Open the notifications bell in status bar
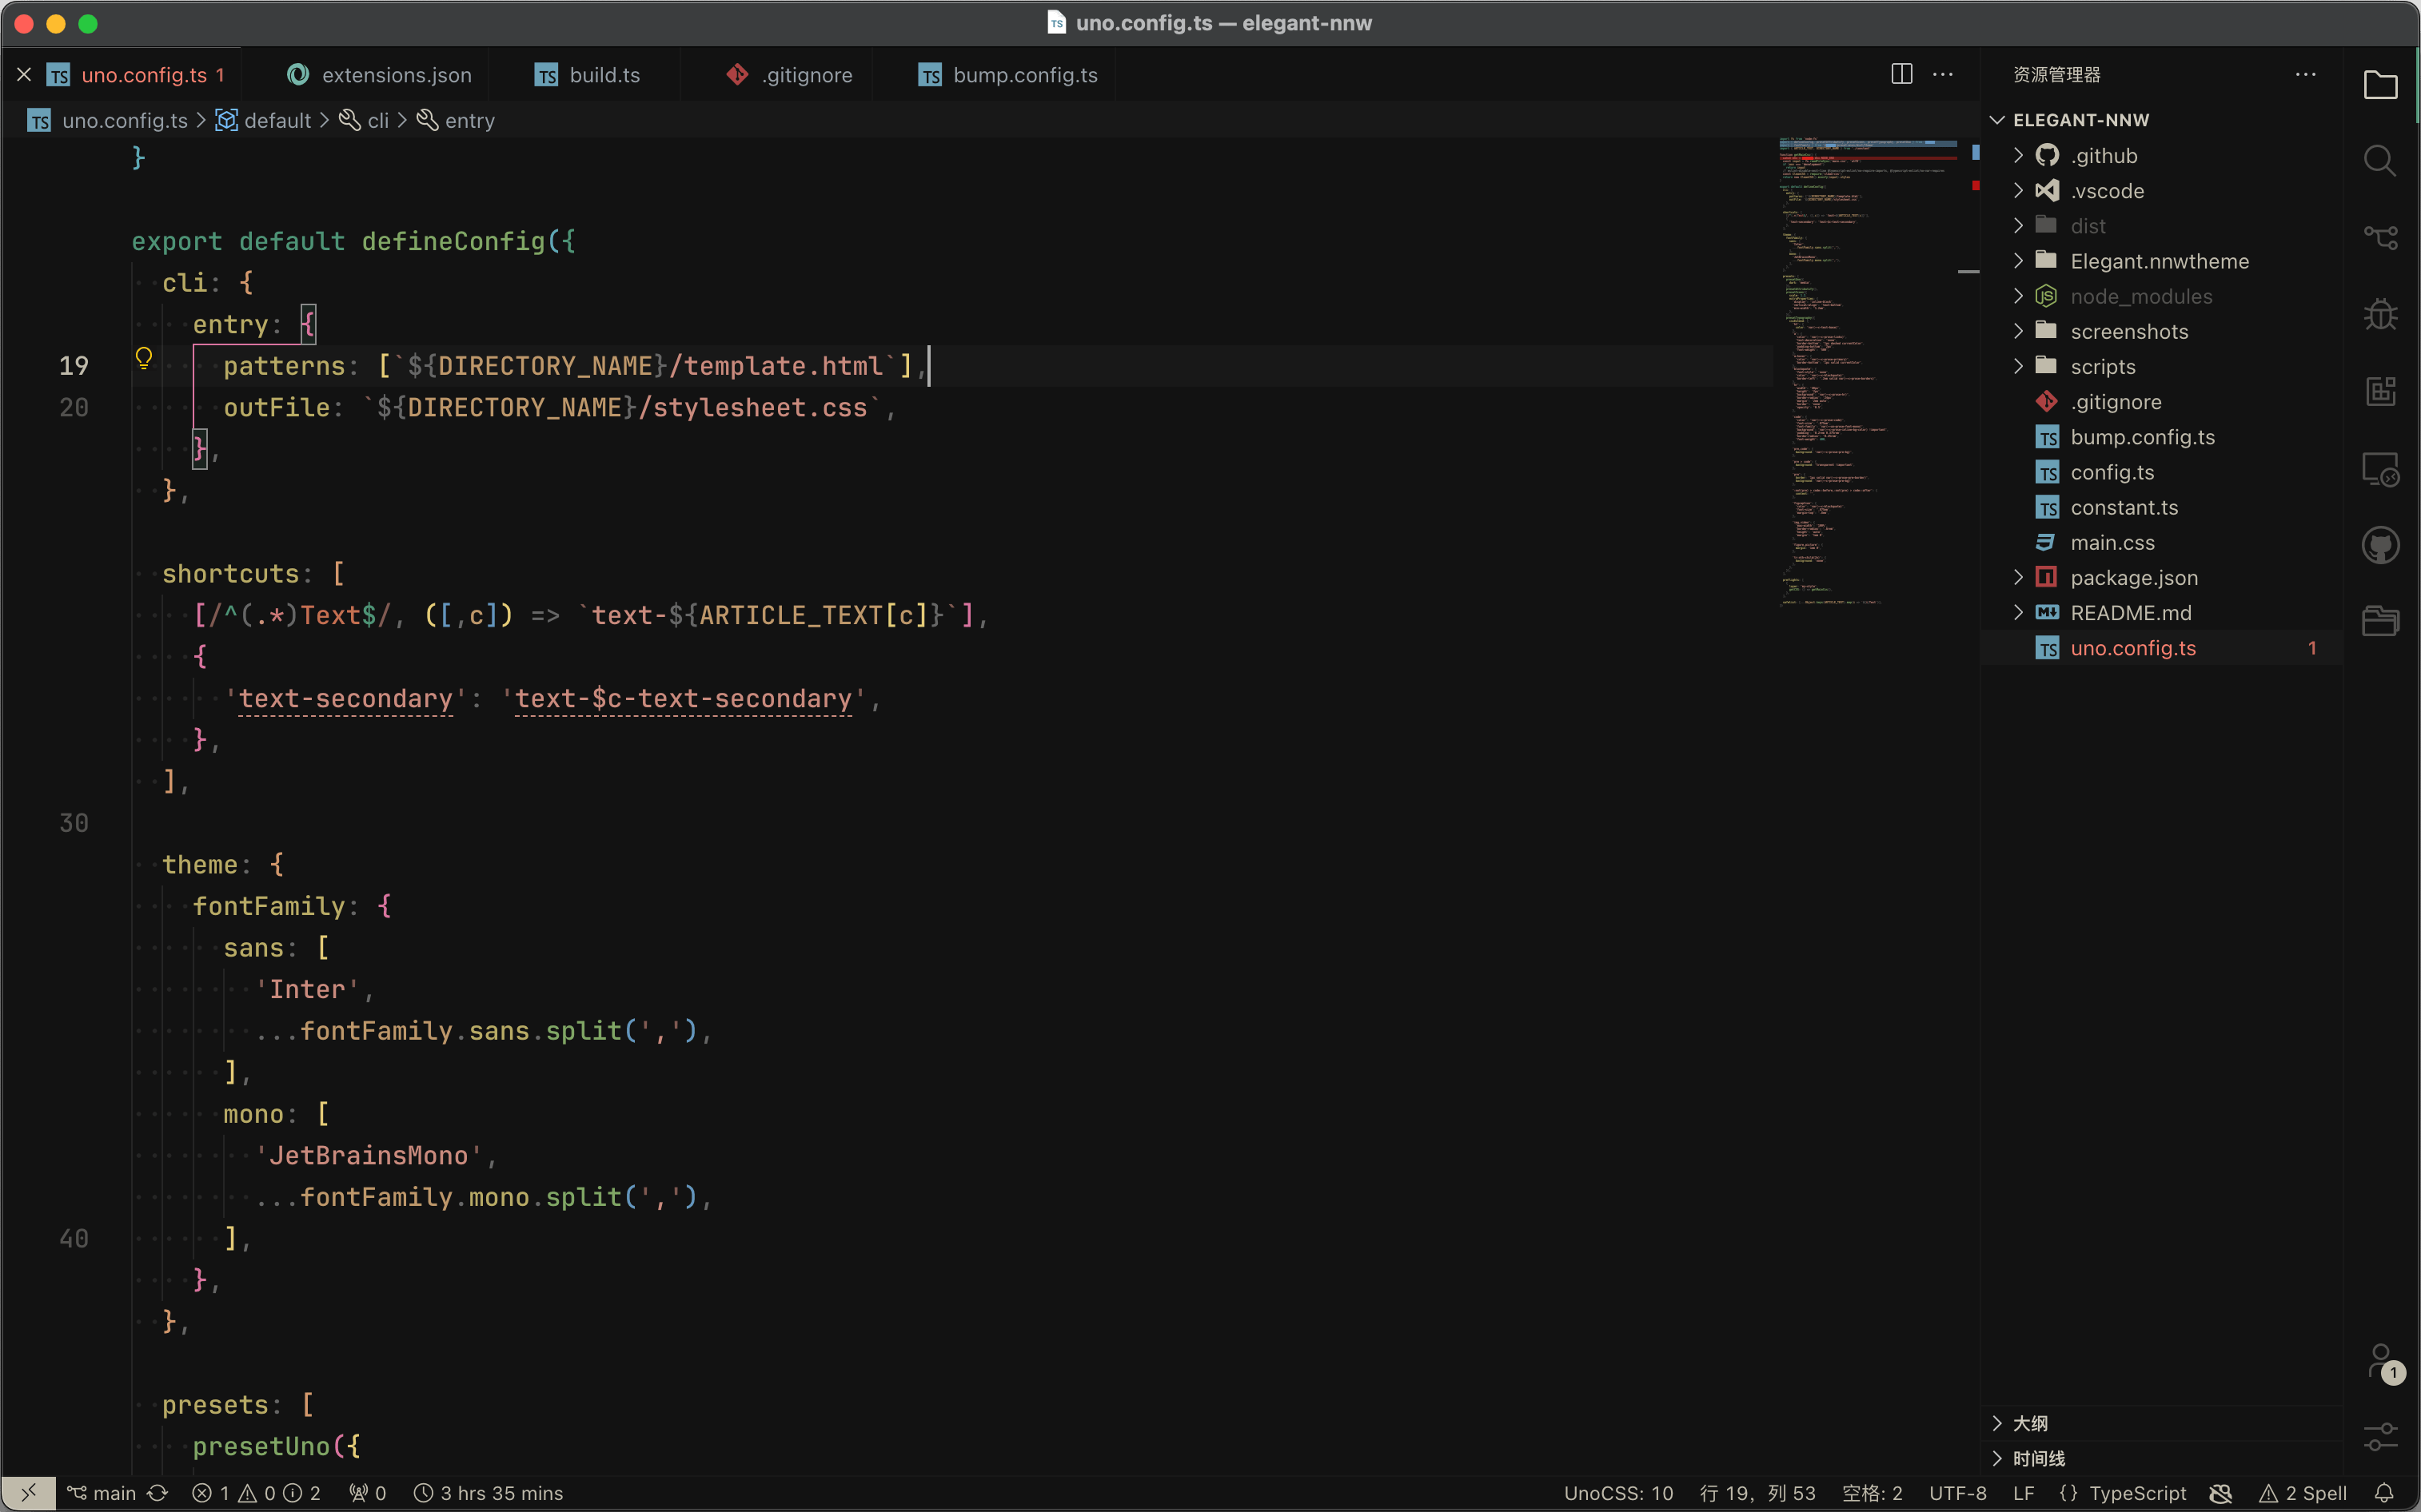 2384,1492
